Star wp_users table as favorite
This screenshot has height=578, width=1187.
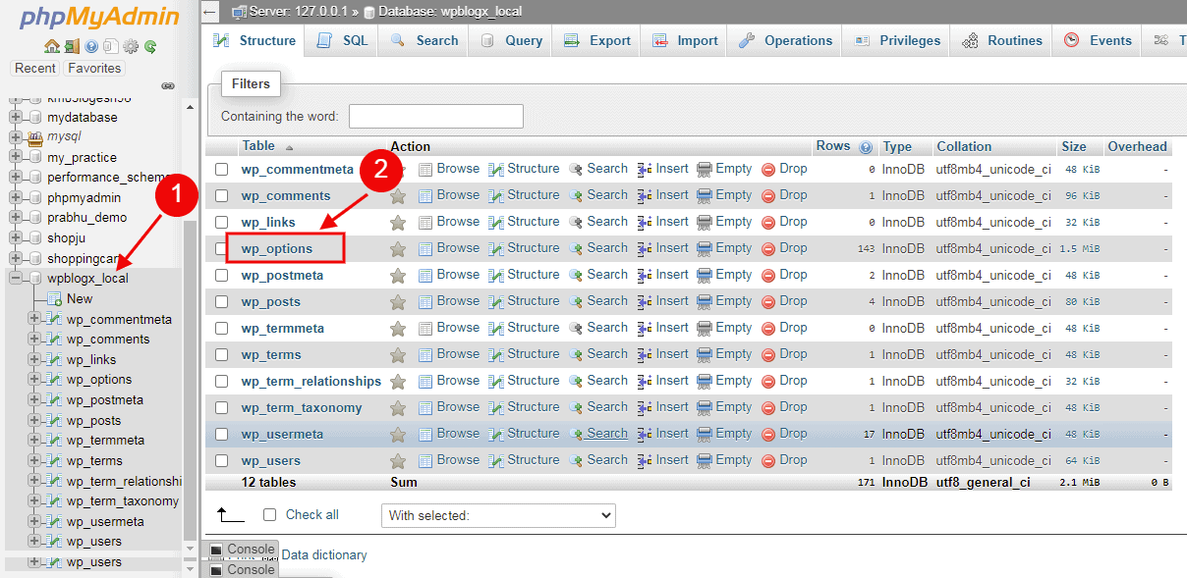click(x=398, y=460)
